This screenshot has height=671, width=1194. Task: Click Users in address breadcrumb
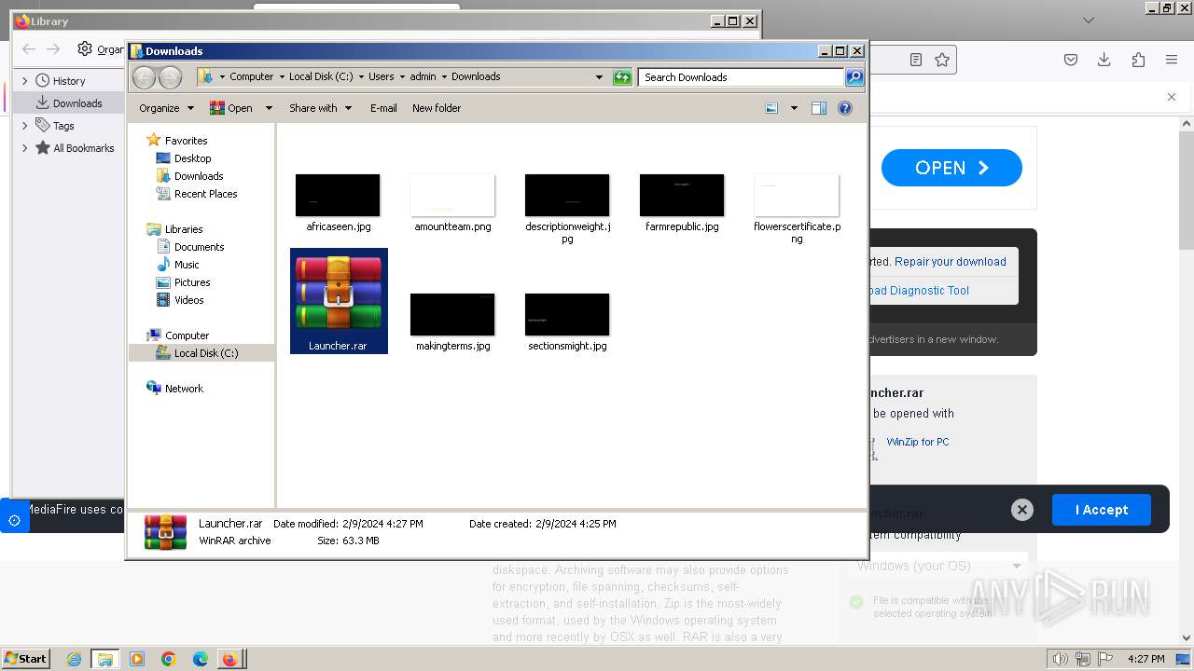[x=381, y=77]
